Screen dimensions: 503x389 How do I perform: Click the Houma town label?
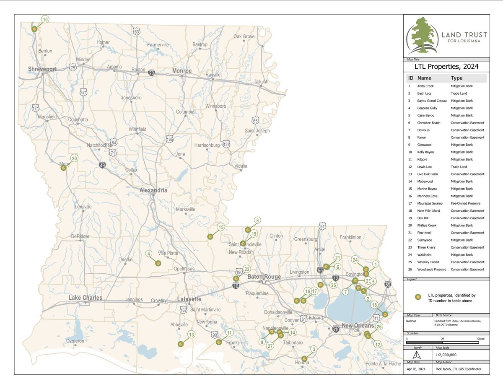coord(301,363)
